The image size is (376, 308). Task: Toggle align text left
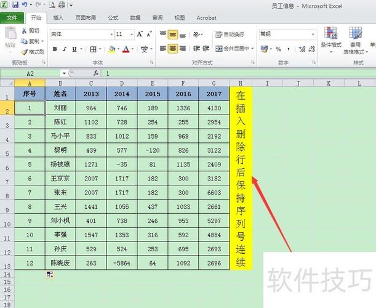[163, 49]
